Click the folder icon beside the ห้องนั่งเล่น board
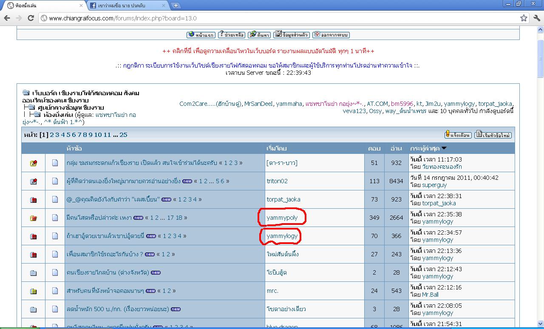This screenshot has width=544, height=329. pyautogui.click(x=37, y=115)
